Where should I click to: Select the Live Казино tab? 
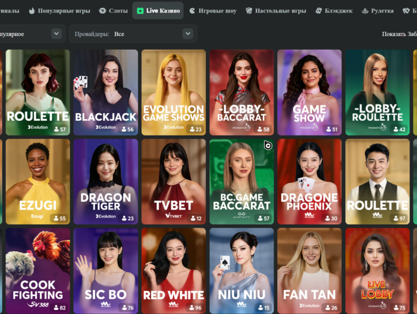tap(158, 11)
